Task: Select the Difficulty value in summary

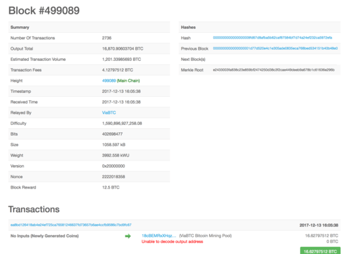Action: tap(122, 123)
